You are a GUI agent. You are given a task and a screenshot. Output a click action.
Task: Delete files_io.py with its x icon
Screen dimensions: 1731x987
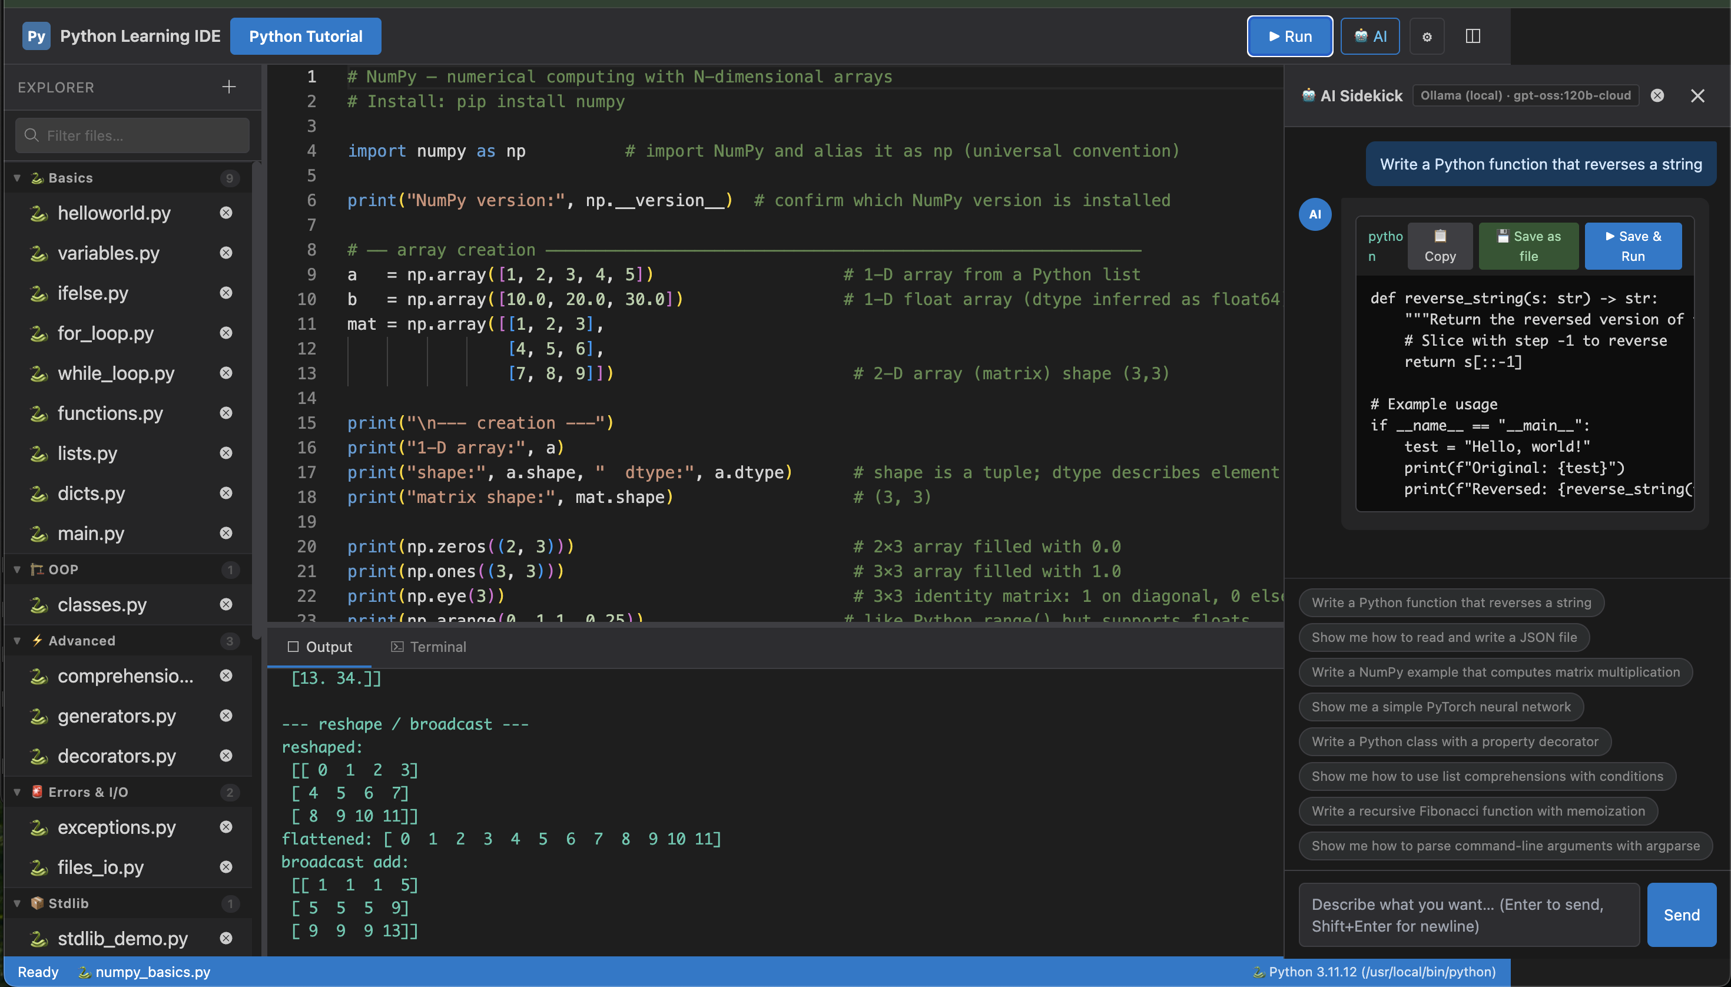[x=226, y=867]
